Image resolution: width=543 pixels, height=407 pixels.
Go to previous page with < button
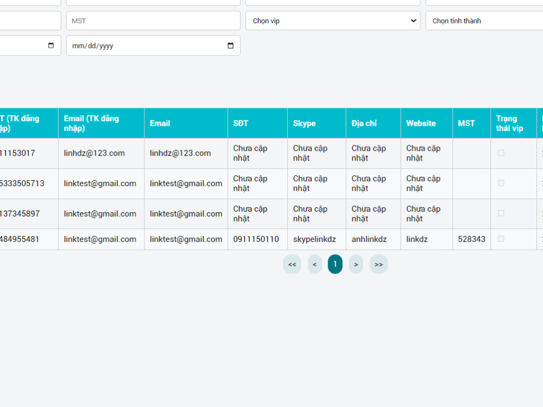(x=314, y=264)
